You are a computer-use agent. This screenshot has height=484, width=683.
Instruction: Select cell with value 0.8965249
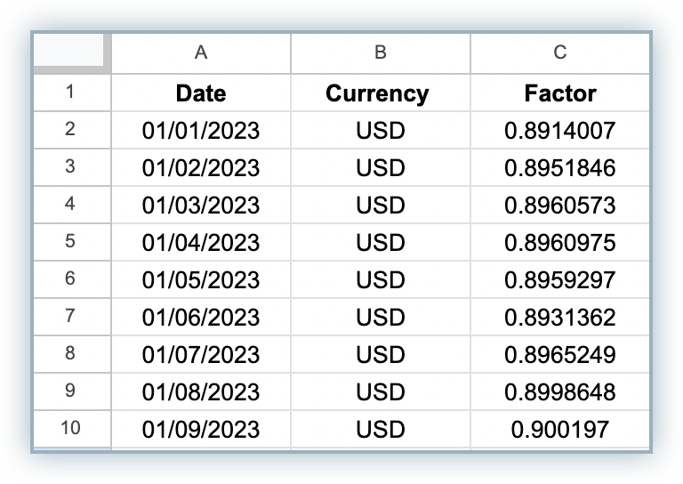(x=560, y=354)
